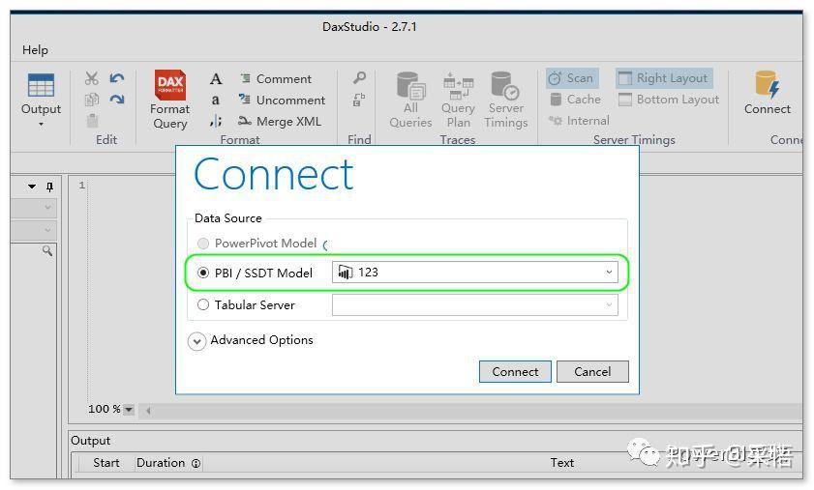Screen dimensions: 814x490
Task: Click the Duration info icon
Action: pos(196,464)
